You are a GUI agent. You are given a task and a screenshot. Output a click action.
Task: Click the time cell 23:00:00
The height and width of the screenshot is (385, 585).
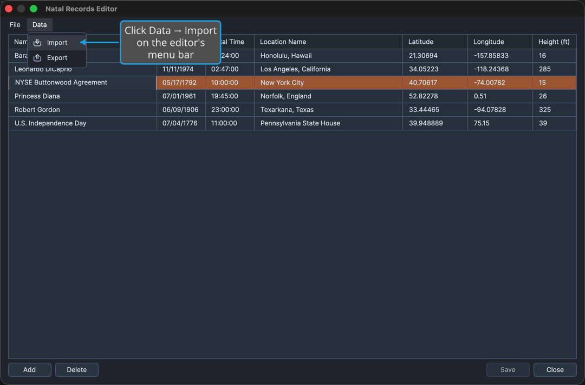(230, 110)
